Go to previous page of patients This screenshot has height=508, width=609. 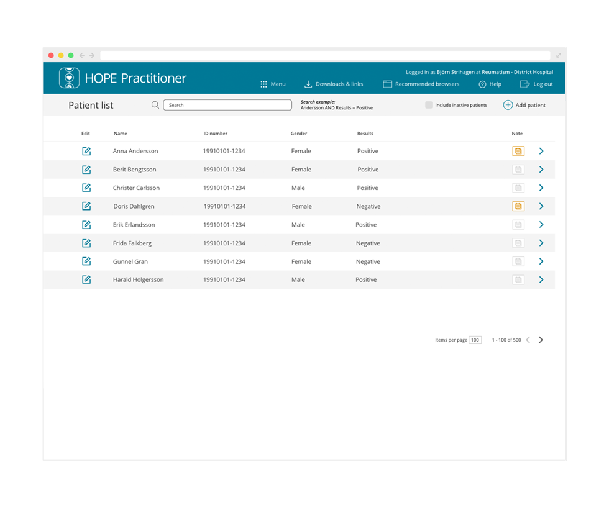(x=528, y=340)
